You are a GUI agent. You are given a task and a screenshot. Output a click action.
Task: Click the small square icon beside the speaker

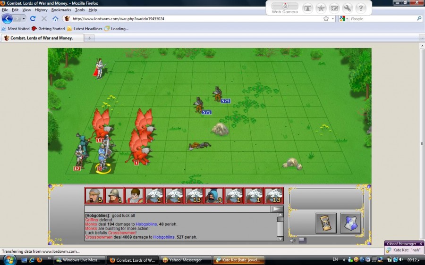tap(303, 240)
